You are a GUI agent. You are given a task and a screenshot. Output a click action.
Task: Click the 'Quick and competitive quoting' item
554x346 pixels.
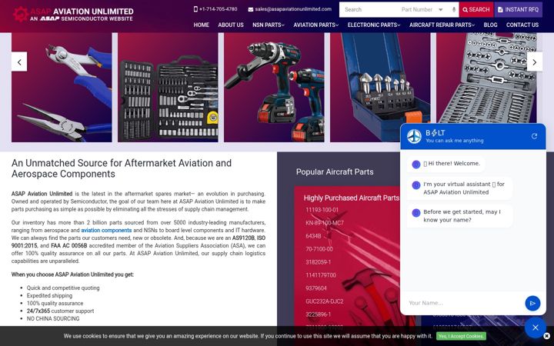[63, 288]
